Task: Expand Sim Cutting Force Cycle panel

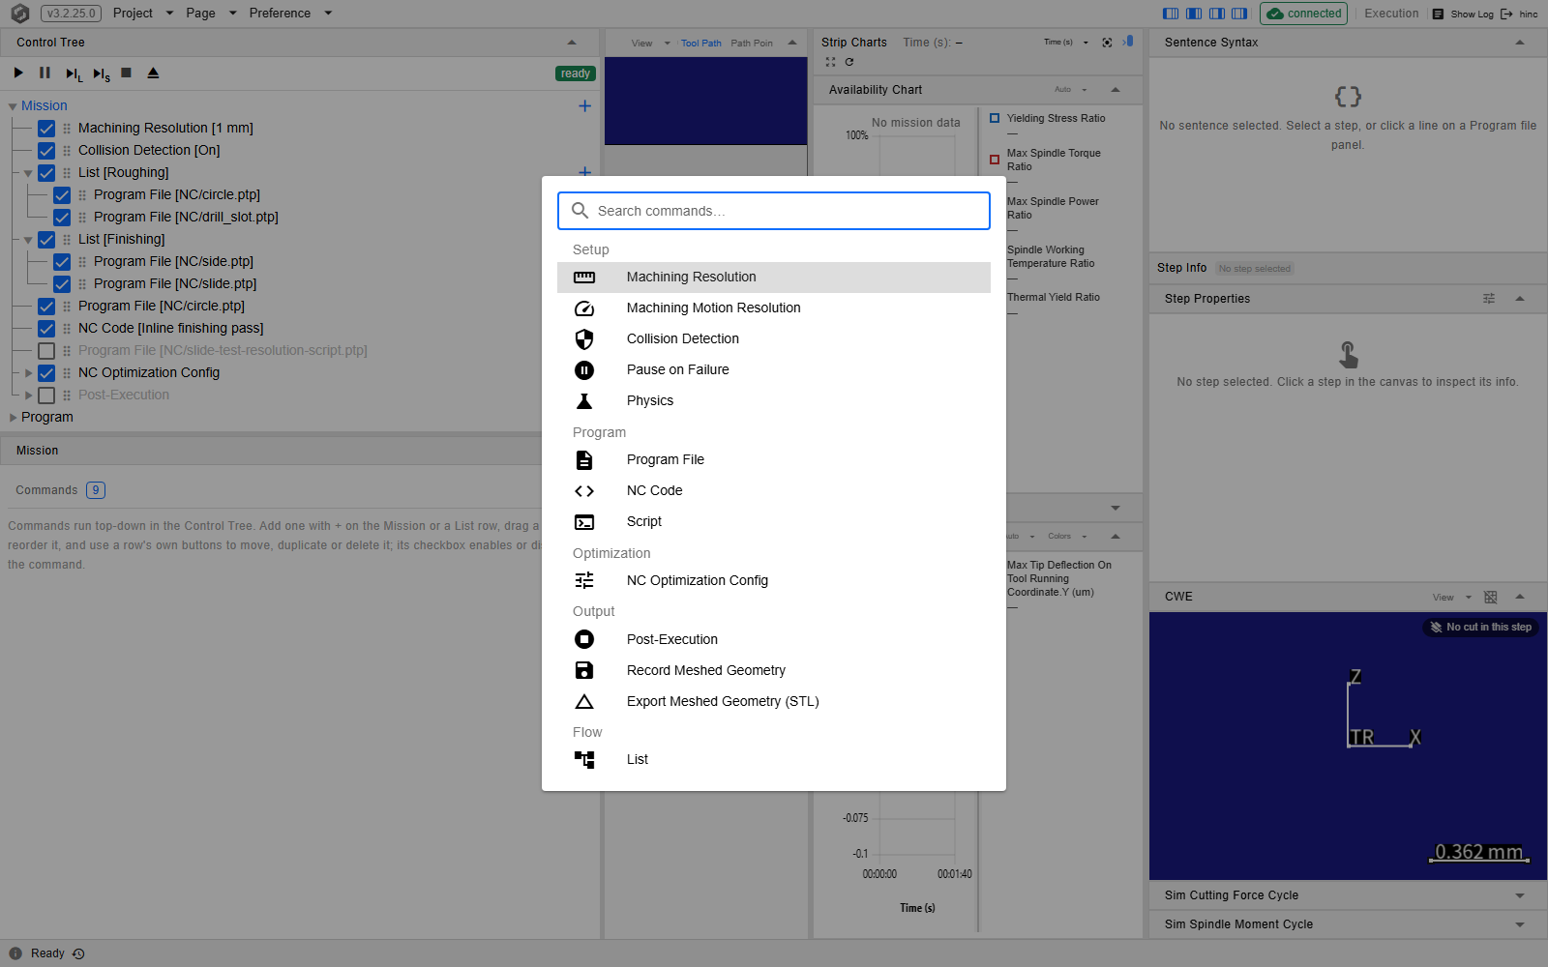Action: pos(1520,895)
